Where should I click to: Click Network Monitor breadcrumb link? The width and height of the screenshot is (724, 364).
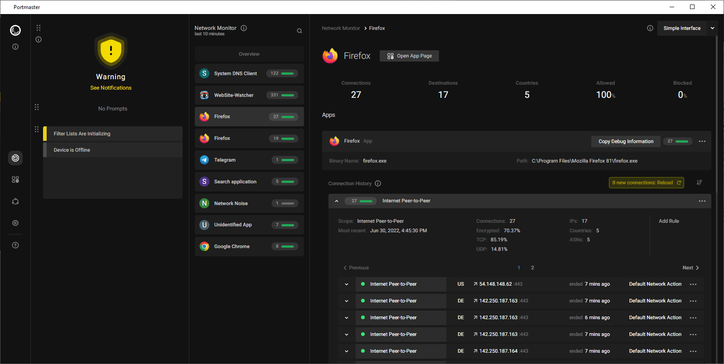click(341, 28)
